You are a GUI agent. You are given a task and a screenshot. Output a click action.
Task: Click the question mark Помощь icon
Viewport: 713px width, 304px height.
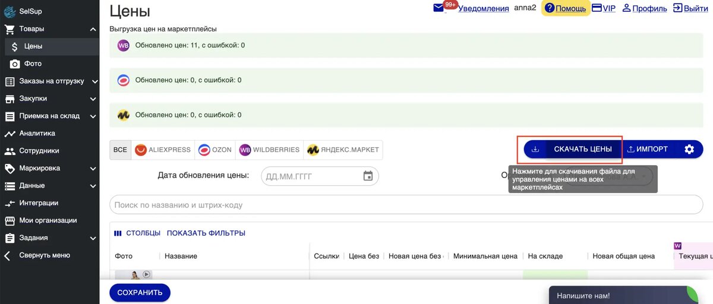coord(550,8)
